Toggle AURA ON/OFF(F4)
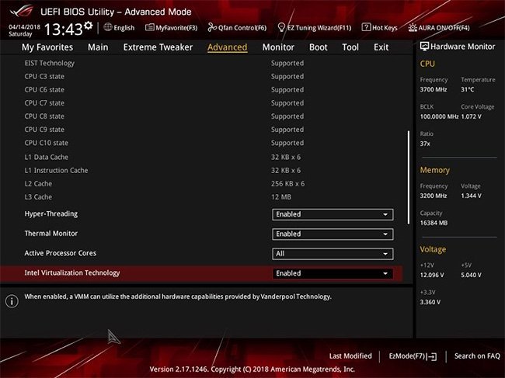Screen dimensions: 505x378 (439, 28)
